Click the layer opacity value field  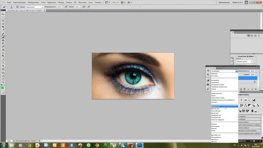252,71
